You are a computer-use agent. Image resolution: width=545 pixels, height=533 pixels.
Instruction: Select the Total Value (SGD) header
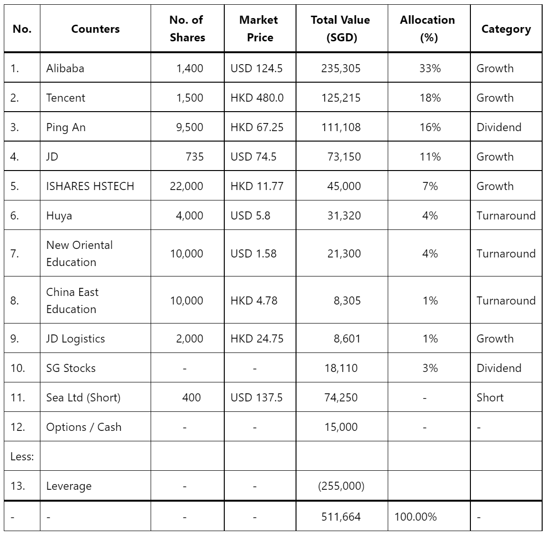341,29
